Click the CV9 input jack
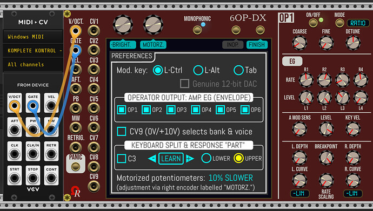Screen dimensions: 373x211 click(94, 186)
